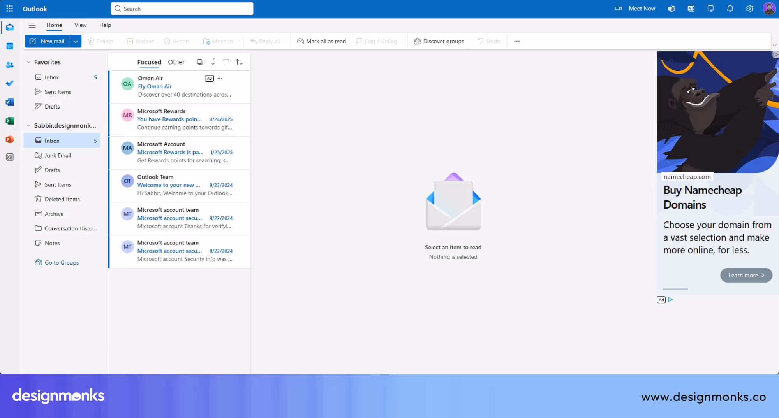Open the Notes folder
The image size is (779, 418).
click(62, 243)
